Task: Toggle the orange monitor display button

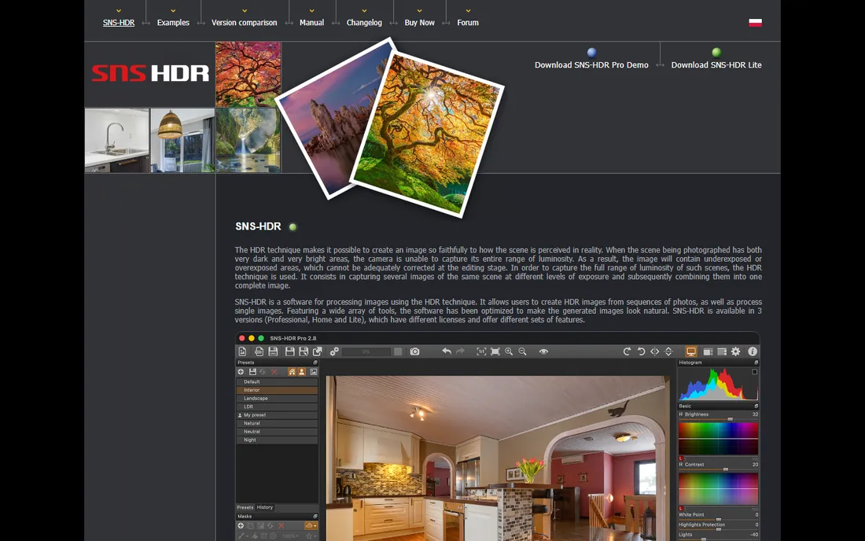Action: 691,351
